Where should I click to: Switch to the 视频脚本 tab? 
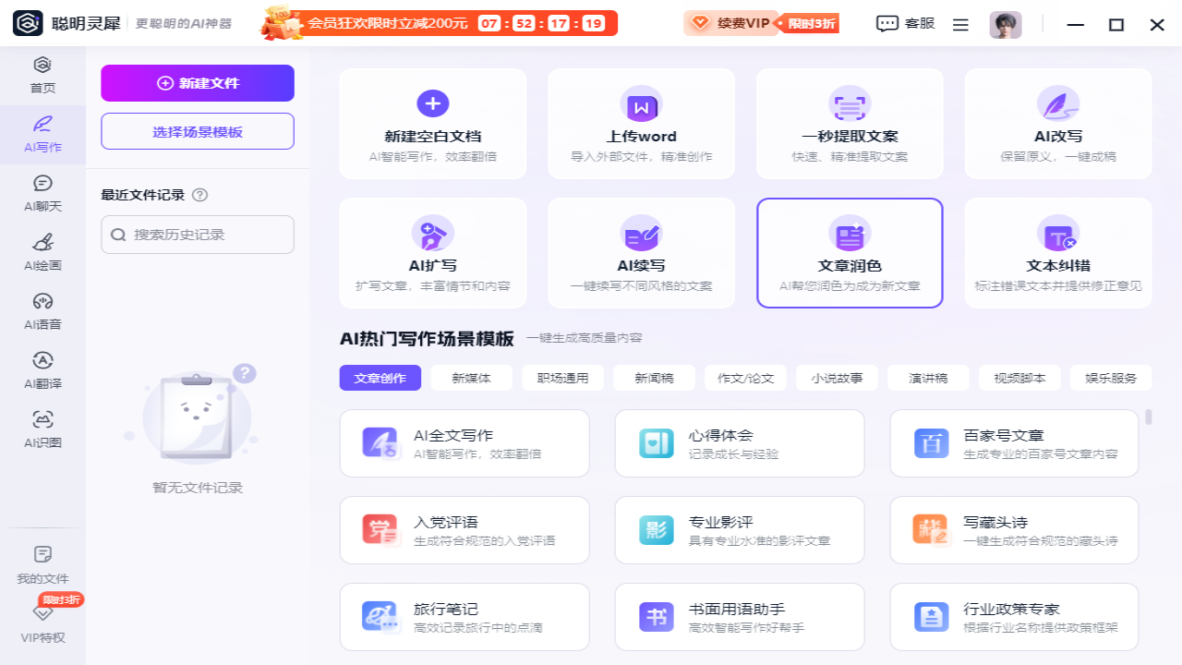[1019, 378]
